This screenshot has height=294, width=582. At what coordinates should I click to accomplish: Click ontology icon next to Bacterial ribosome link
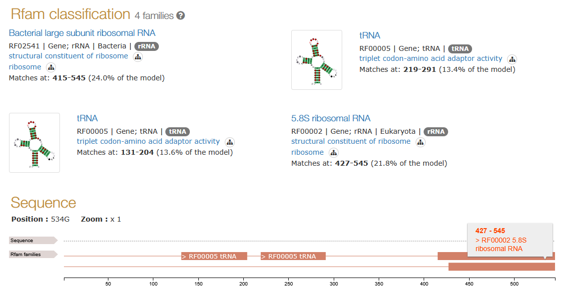point(51,67)
